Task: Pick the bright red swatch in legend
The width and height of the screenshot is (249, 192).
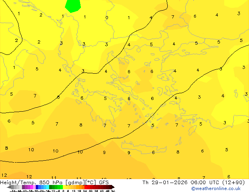Action: point(86,187)
